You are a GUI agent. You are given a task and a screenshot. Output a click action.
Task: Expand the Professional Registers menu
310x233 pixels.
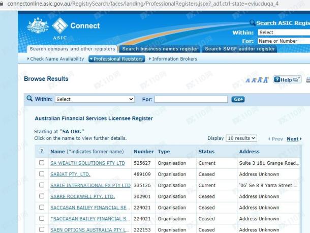coord(117,59)
